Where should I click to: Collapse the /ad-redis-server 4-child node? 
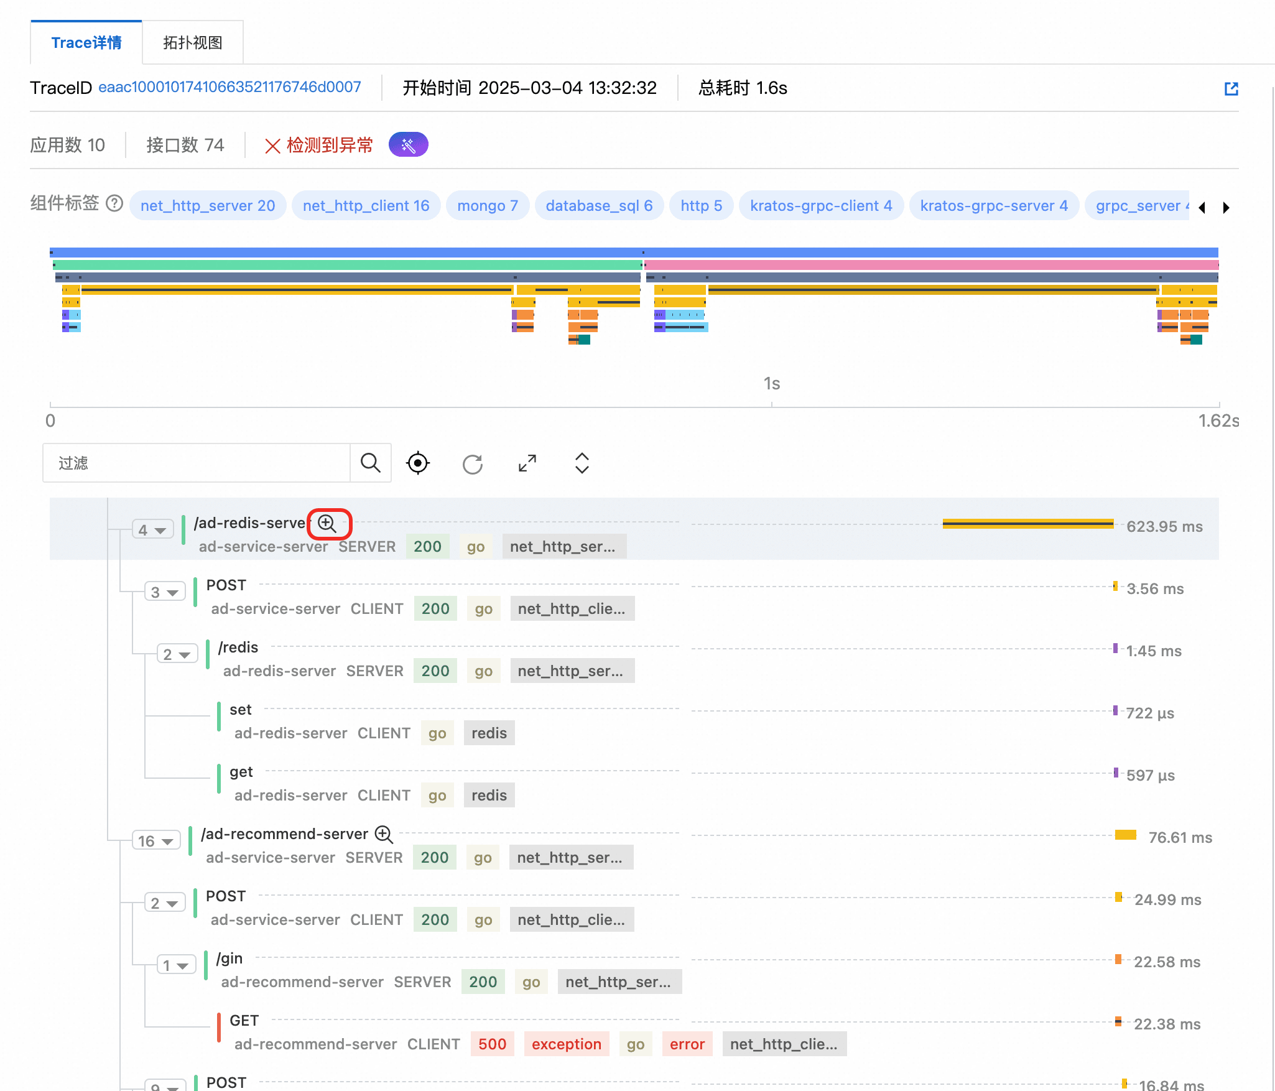click(x=153, y=530)
